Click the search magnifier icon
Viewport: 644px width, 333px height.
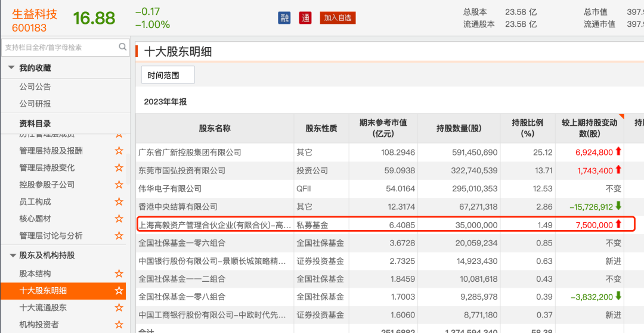click(x=122, y=46)
